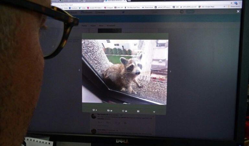Open the Twitter bird logo in header
The width and height of the screenshot is (249, 146).
123,12
